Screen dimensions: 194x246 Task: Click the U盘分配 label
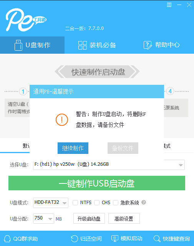tap(19, 219)
